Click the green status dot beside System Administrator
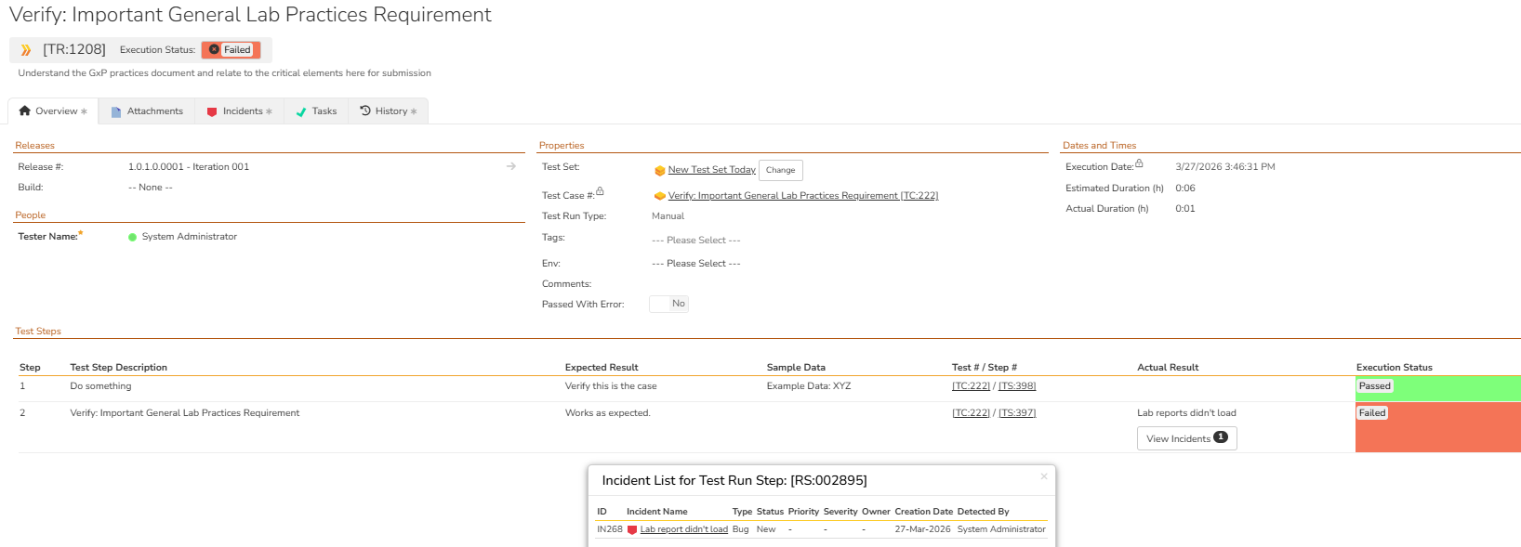Image resolution: width=1521 pixels, height=547 pixels. (133, 237)
